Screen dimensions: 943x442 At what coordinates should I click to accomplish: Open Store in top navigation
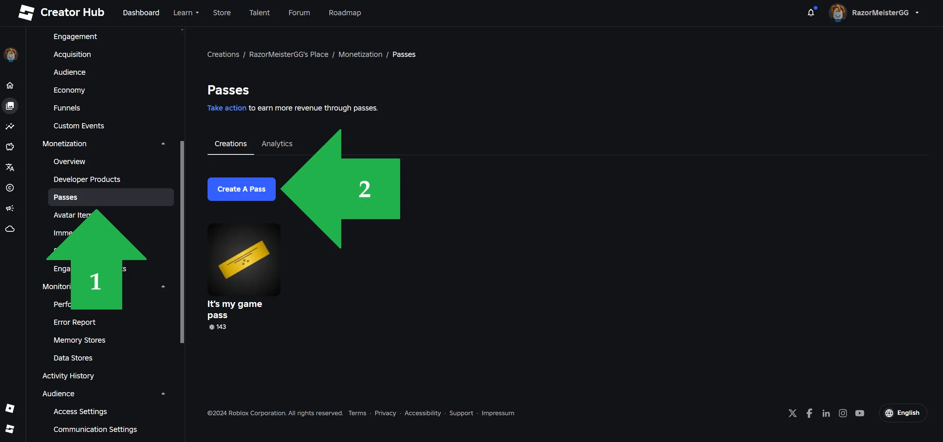click(222, 13)
